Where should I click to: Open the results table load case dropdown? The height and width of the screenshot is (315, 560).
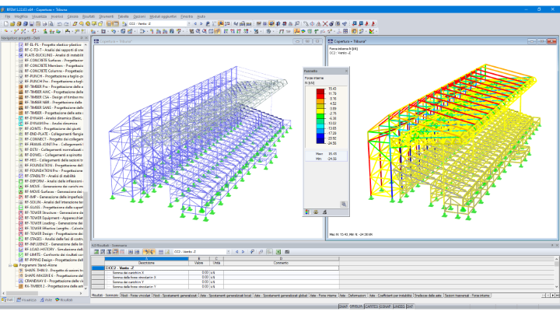tap(229, 252)
